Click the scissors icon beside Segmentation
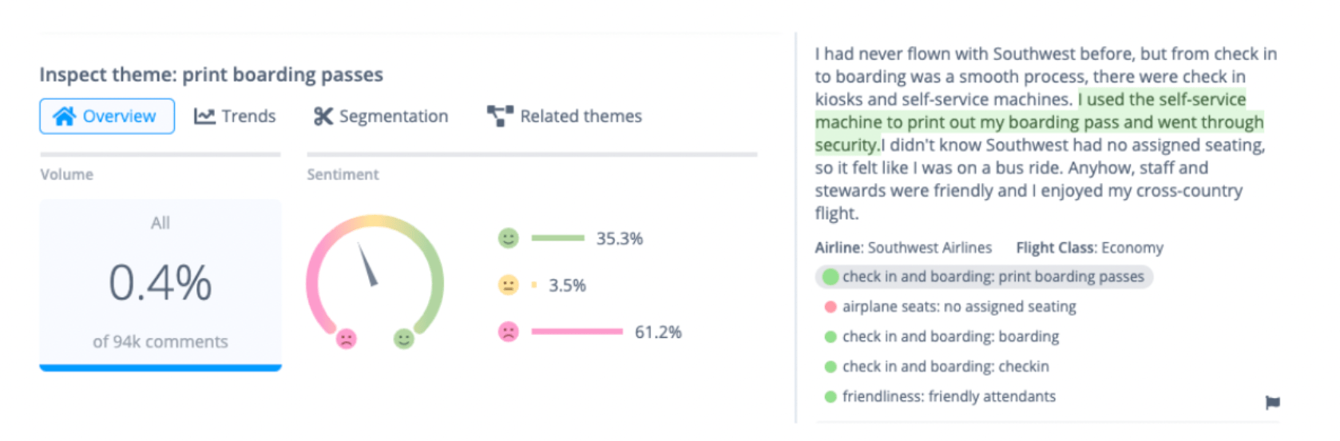This screenshot has width=1340, height=441. pos(323,117)
